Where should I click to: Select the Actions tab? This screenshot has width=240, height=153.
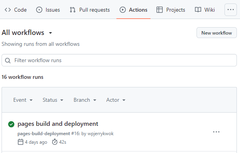coord(133,10)
